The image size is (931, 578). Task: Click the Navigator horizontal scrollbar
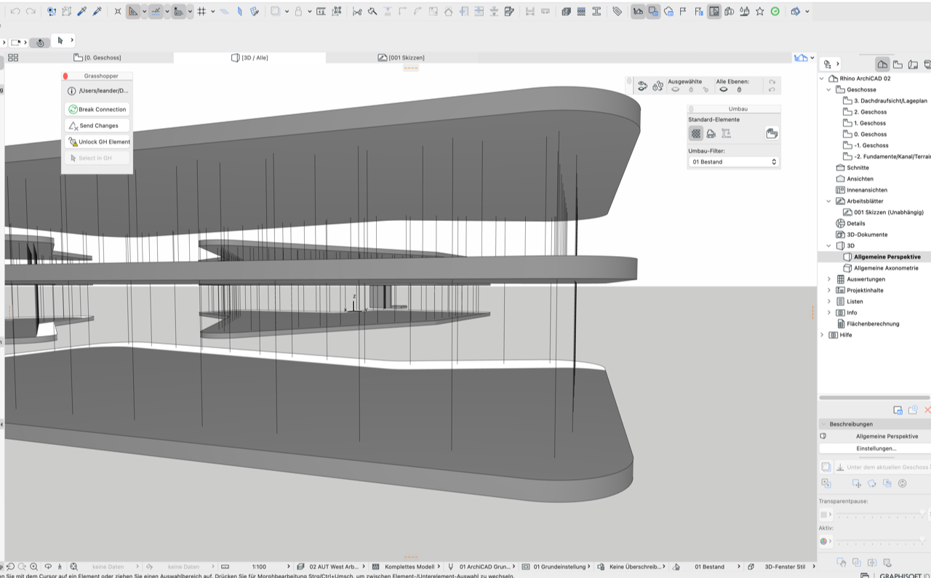click(x=874, y=398)
